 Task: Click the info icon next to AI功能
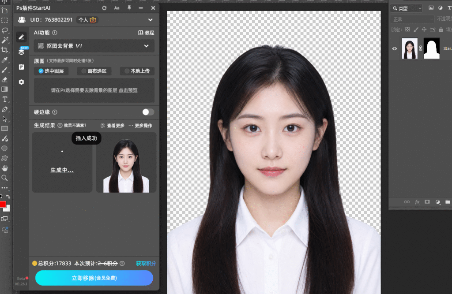[55, 33]
